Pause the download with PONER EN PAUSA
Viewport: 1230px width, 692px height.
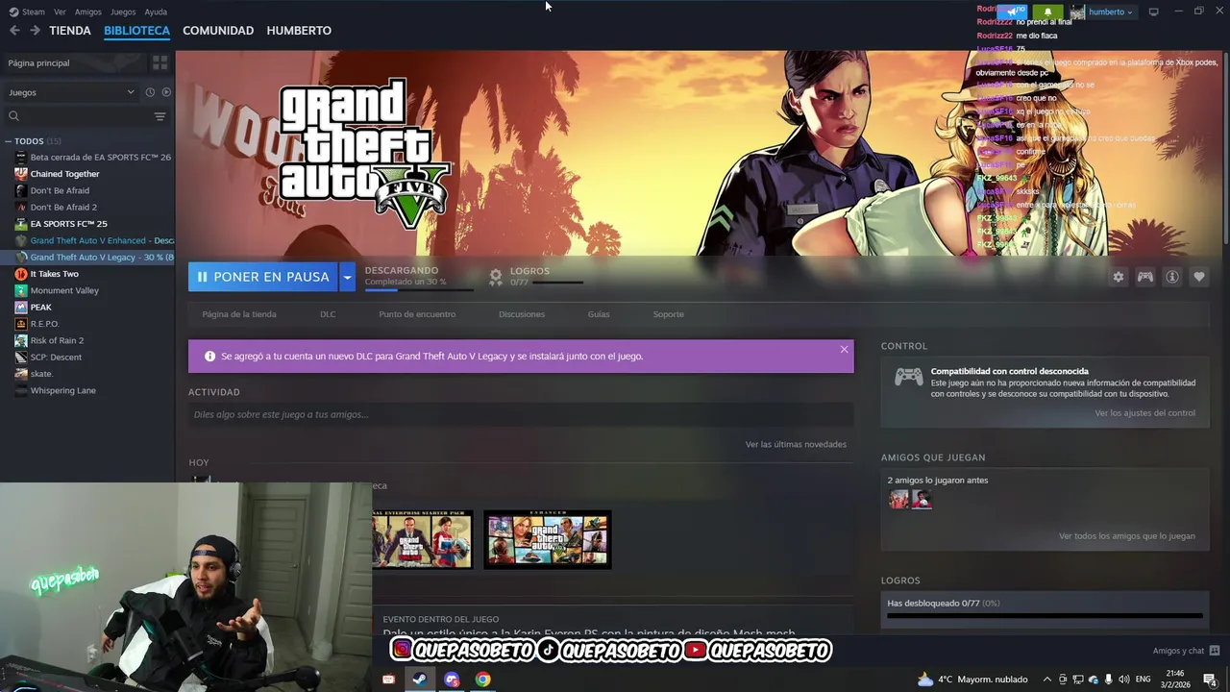(x=262, y=277)
